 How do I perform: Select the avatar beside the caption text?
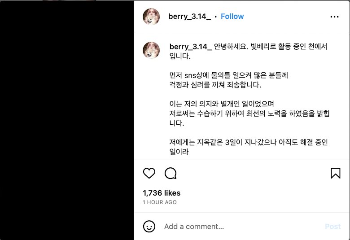coord(151,50)
